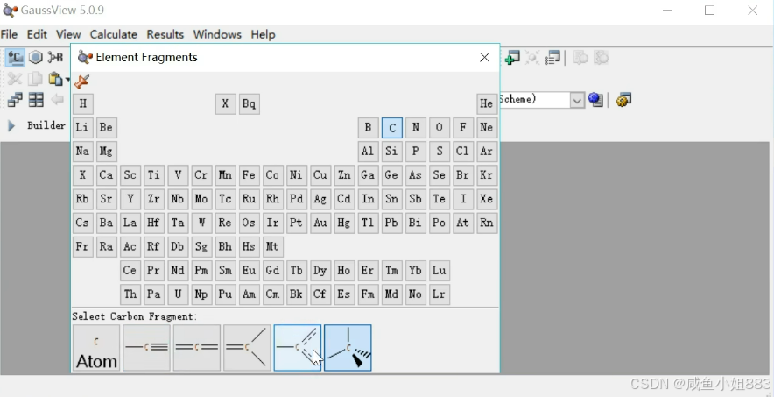Select the Ring Fragment tool

(x=36, y=58)
